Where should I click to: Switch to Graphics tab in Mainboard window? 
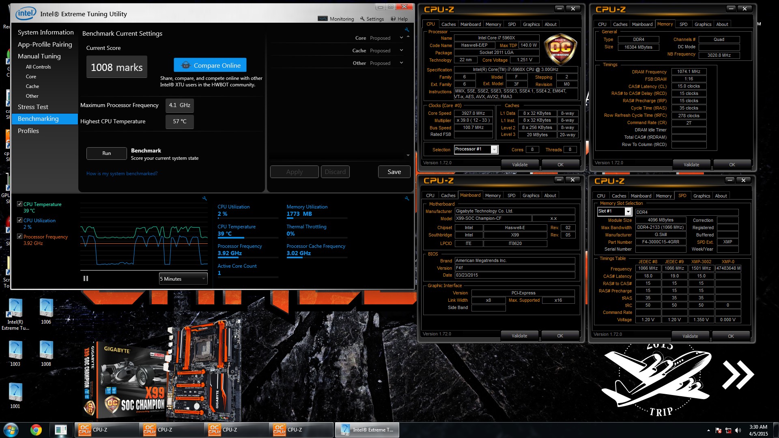point(531,195)
